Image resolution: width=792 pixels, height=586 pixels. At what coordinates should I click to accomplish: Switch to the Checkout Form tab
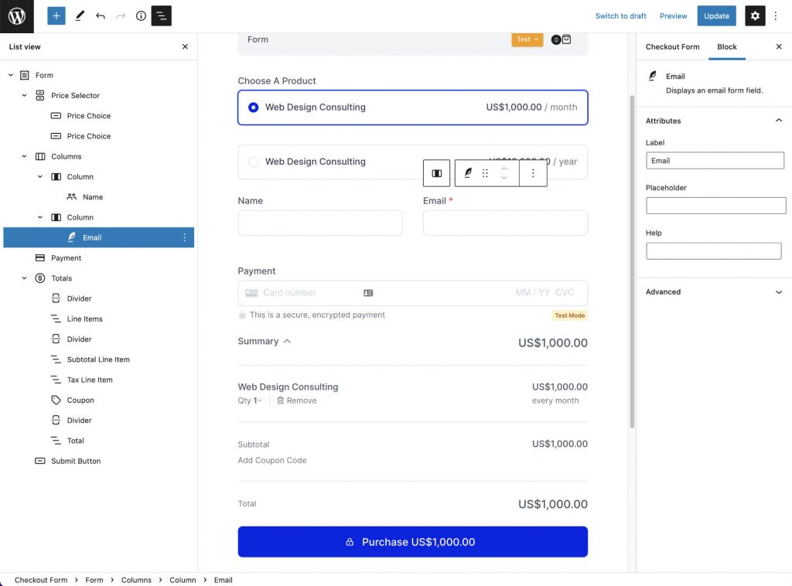672,47
